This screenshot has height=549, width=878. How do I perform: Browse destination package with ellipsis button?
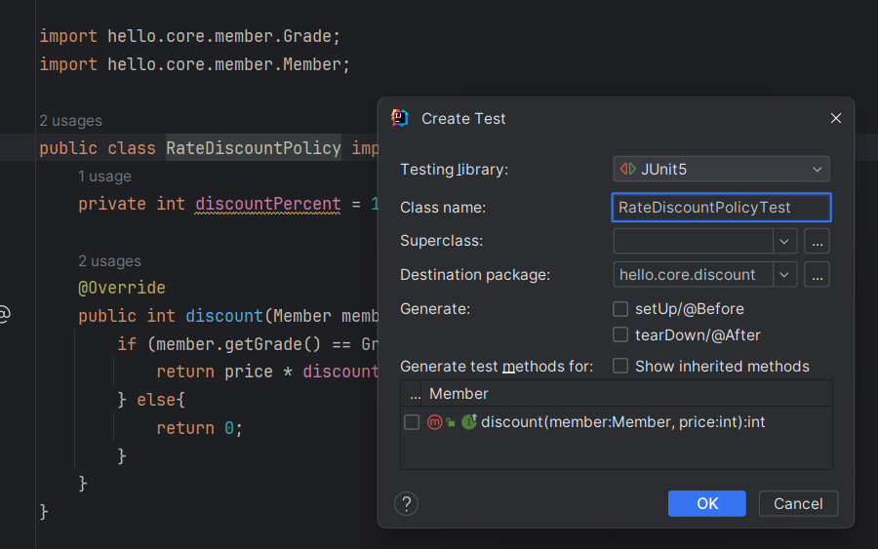pyautogui.click(x=818, y=275)
